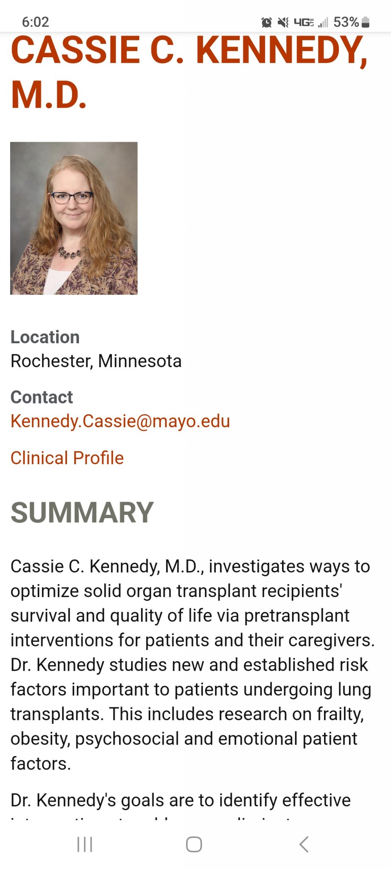Open the Clinical Profile link
Image resolution: width=391 pixels, height=869 pixels.
67,458
